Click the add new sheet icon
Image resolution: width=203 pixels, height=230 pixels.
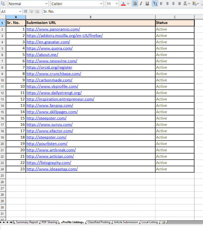coord(164,222)
